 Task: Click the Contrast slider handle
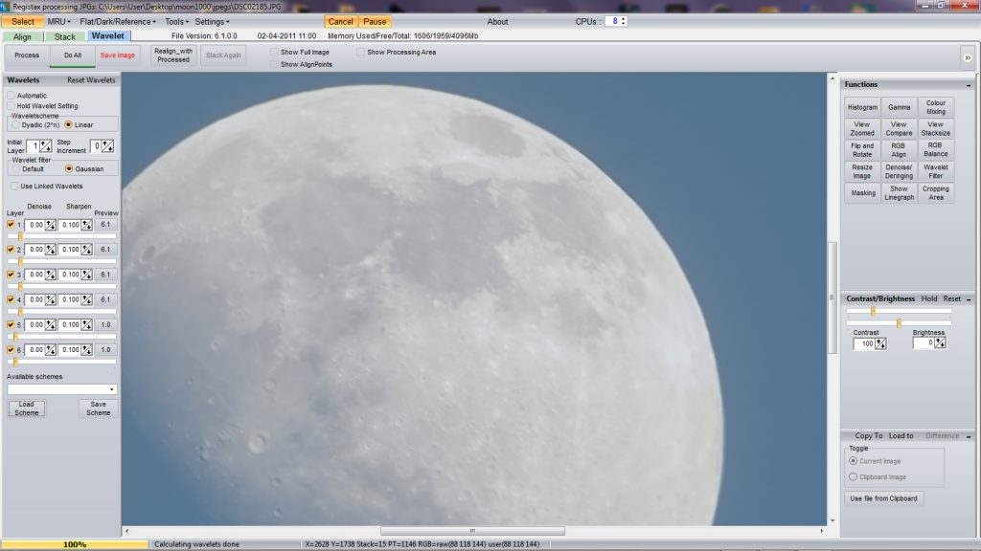[873, 311]
